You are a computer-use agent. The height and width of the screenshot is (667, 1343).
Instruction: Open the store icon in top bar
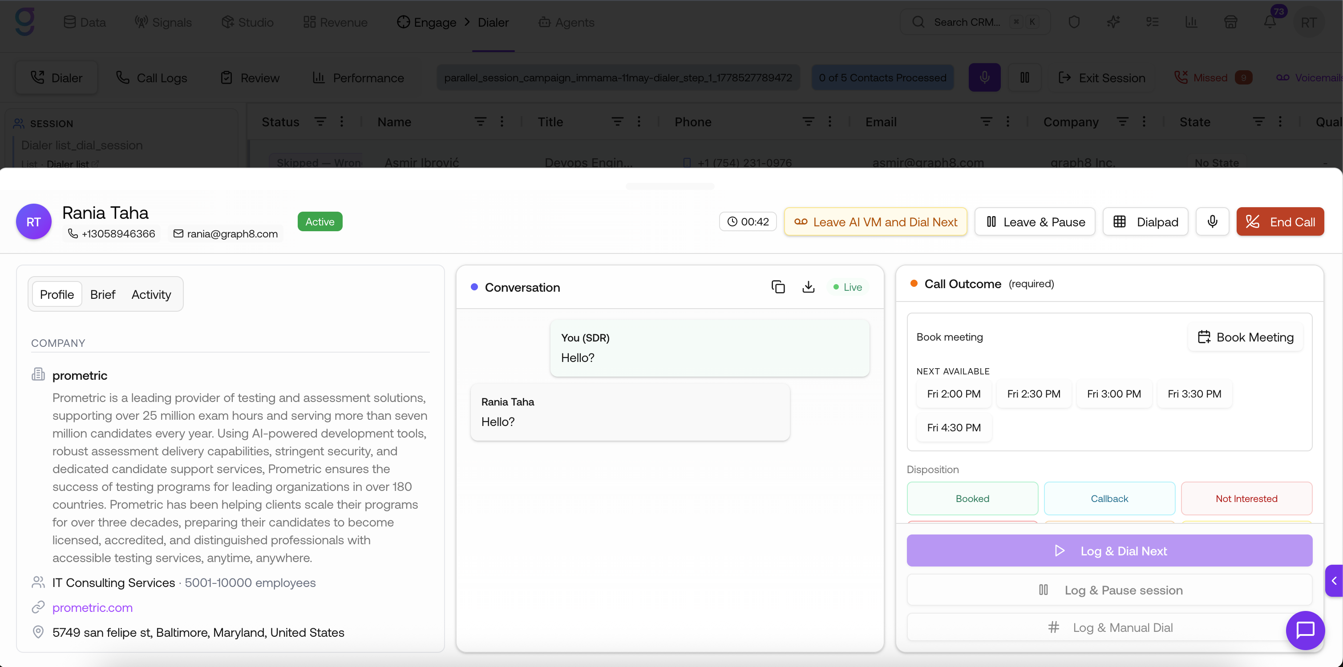point(1231,22)
